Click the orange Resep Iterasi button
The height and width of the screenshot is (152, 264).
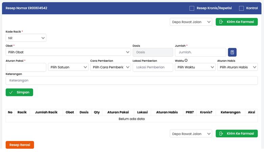pos(20,145)
